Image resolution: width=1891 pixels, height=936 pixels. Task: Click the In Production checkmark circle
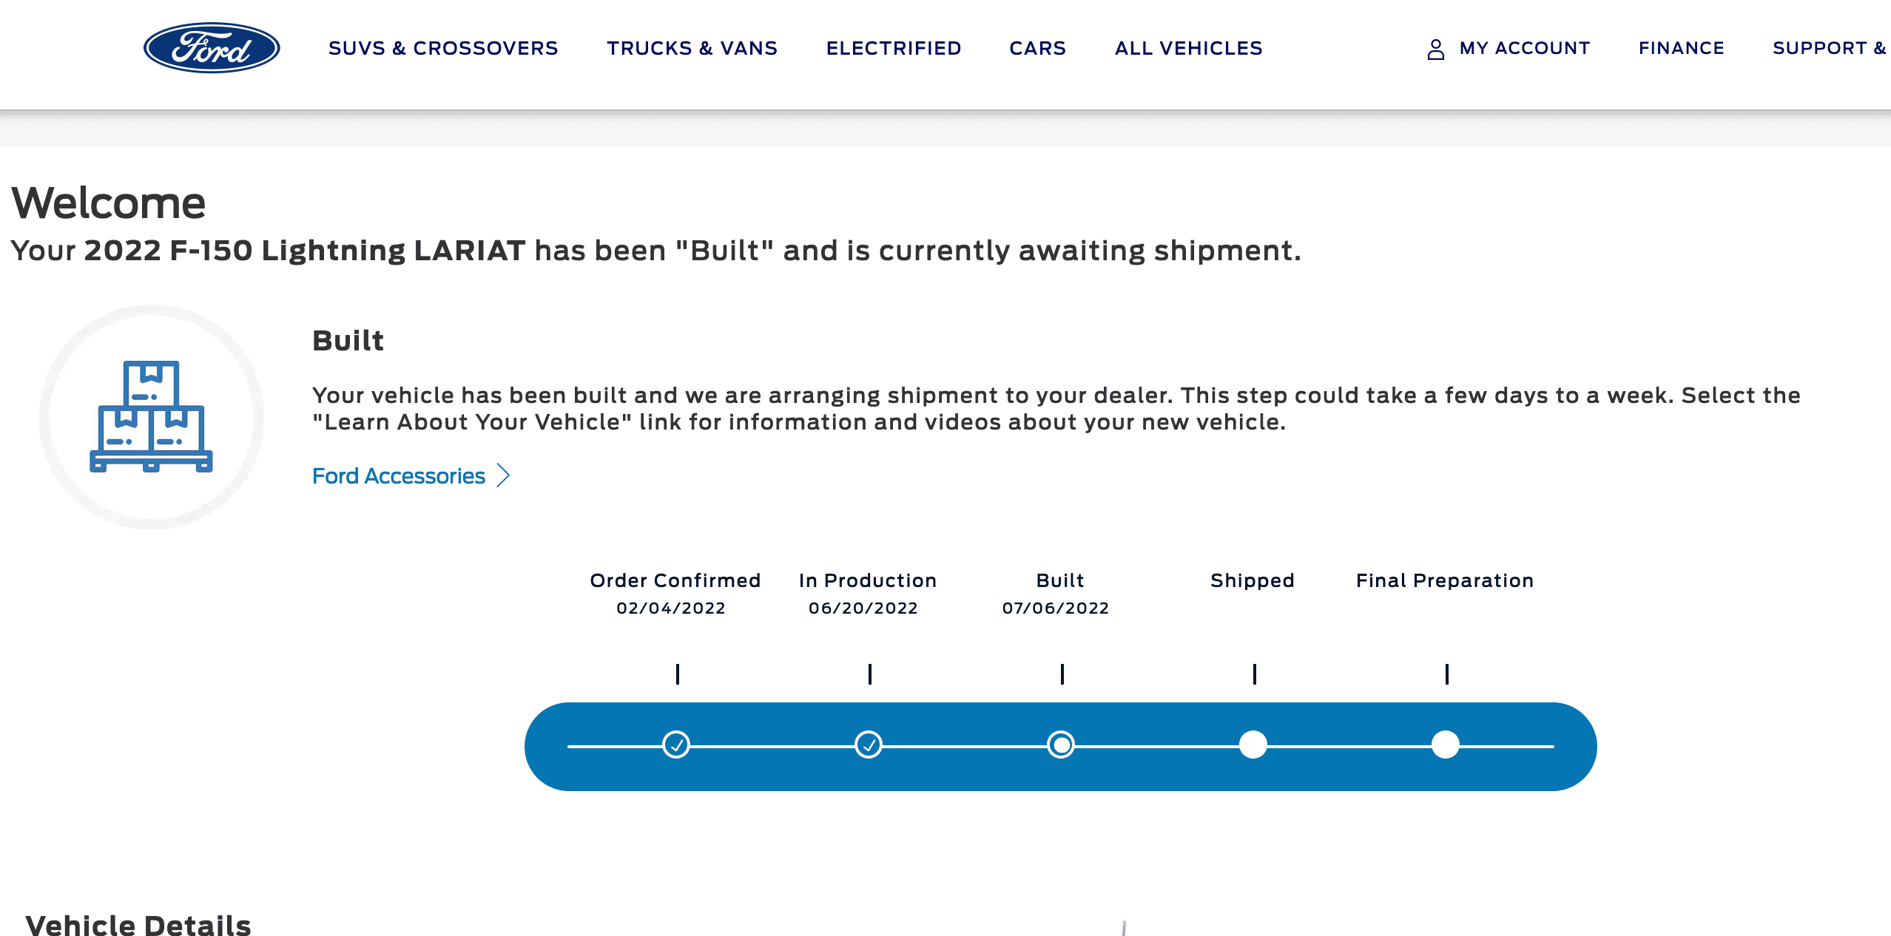(x=869, y=745)
